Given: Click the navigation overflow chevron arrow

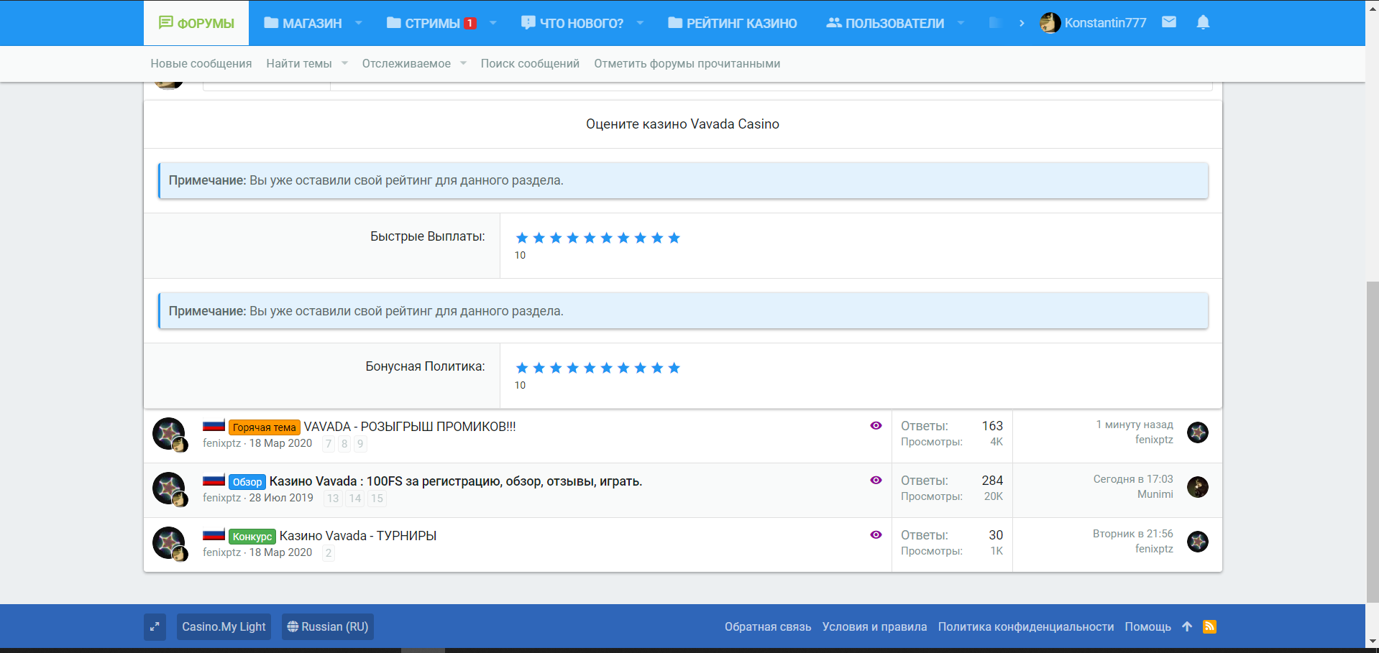Looking at the screenshot, I should [x=1022, y=23].
